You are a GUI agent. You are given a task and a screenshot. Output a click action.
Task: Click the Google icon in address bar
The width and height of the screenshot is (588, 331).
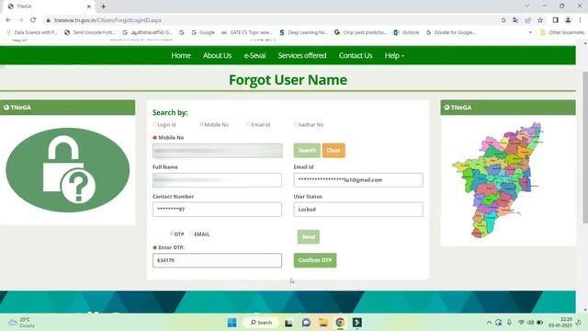pyautogui.click(x=503, y=20)
